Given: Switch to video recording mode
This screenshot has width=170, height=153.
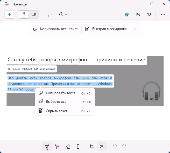Looking at the screenshot, I should pos(34,14).
